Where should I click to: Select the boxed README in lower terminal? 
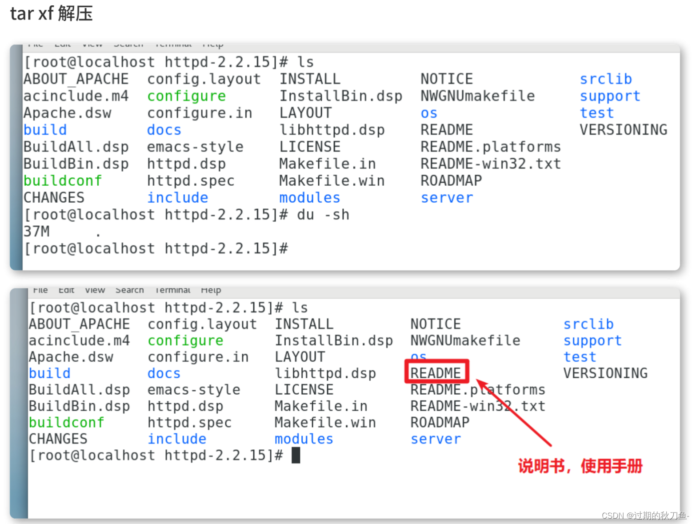point(436,373)
